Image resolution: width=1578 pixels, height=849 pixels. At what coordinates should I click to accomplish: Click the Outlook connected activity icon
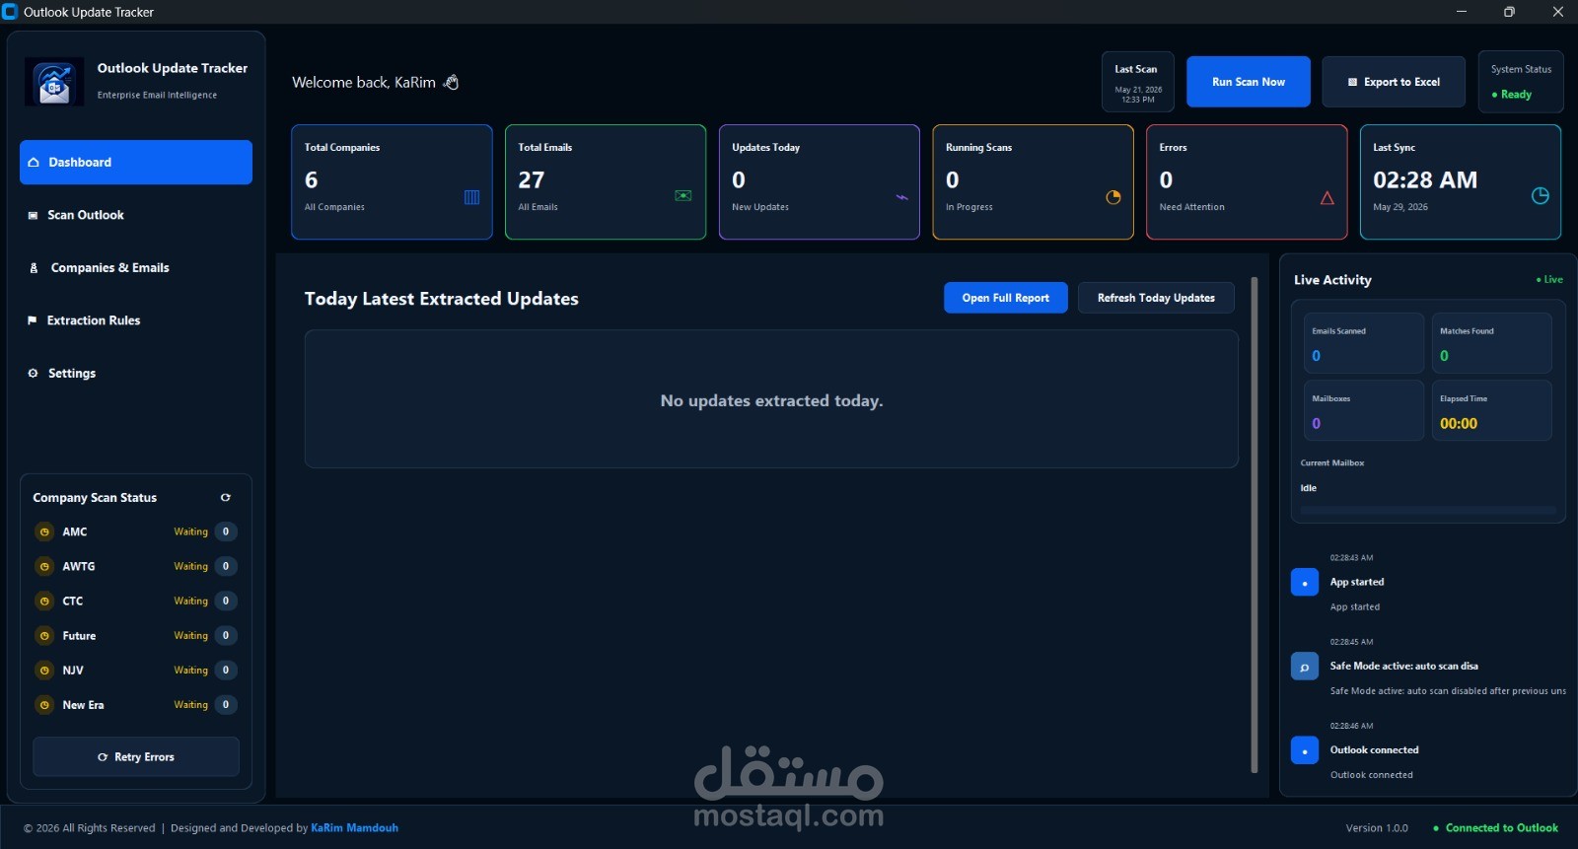click(x=1304, y=750)
